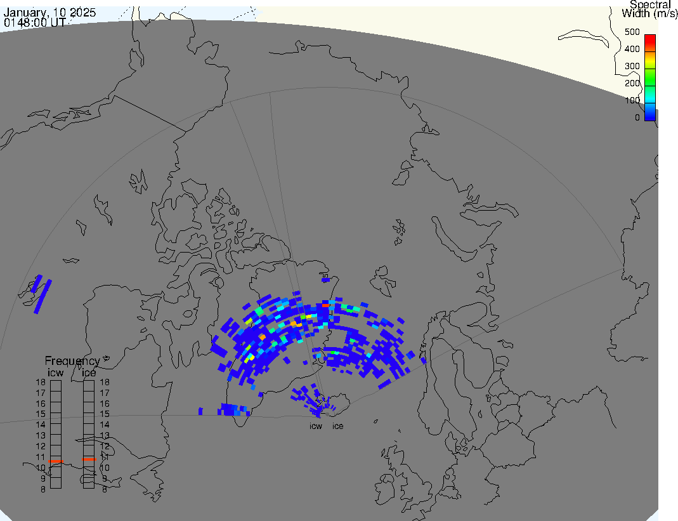This screenshot has height=521, width=678.
Task: Click the blue scatter patch at Greenland's southern tip
Action: coord(233,409)
